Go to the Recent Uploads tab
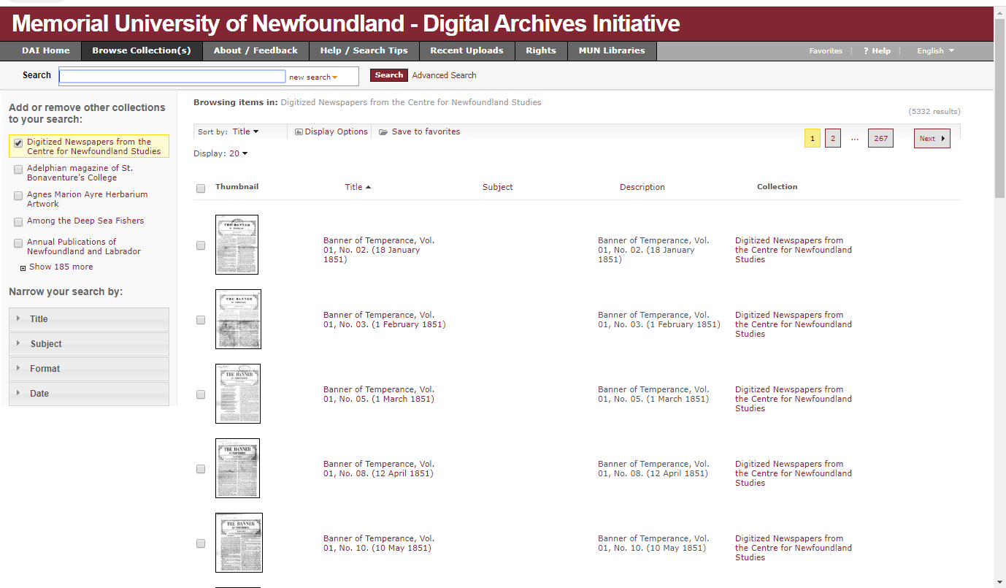The height and width of the screenshot is (588, 1006). pyautogui.click(x=466, y=50)
